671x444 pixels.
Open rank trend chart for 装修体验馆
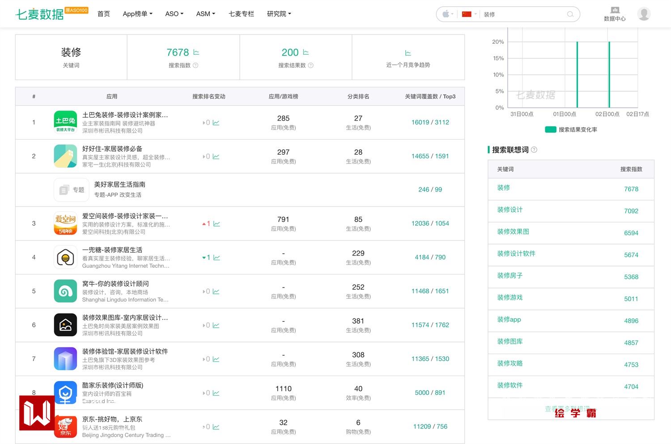point(216,359)
